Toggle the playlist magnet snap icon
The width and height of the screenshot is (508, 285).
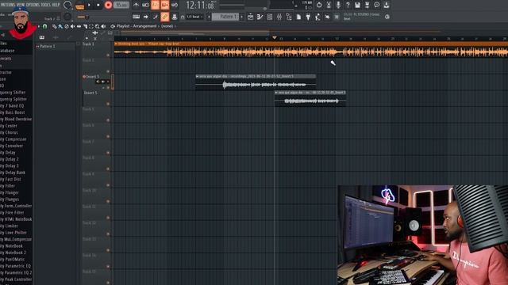[x=45, y=26]
